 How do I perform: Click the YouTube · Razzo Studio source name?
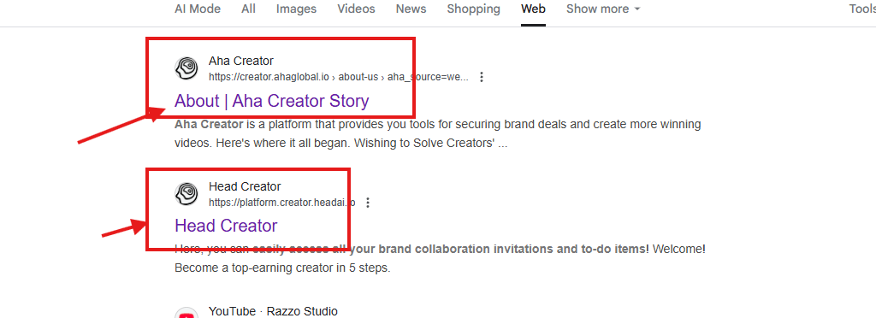click(273, 311)
